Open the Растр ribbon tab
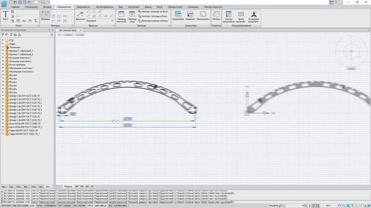Image resolution: width=371 pixels, height=208 pixels. tap(159, 7)
